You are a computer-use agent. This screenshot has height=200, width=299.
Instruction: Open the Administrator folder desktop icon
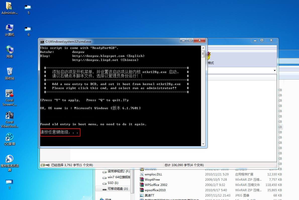9,8
